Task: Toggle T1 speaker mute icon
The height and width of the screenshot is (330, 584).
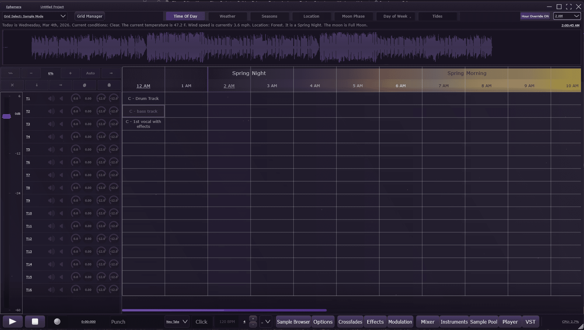Action: pyautogui.click(x=51, y=99)
